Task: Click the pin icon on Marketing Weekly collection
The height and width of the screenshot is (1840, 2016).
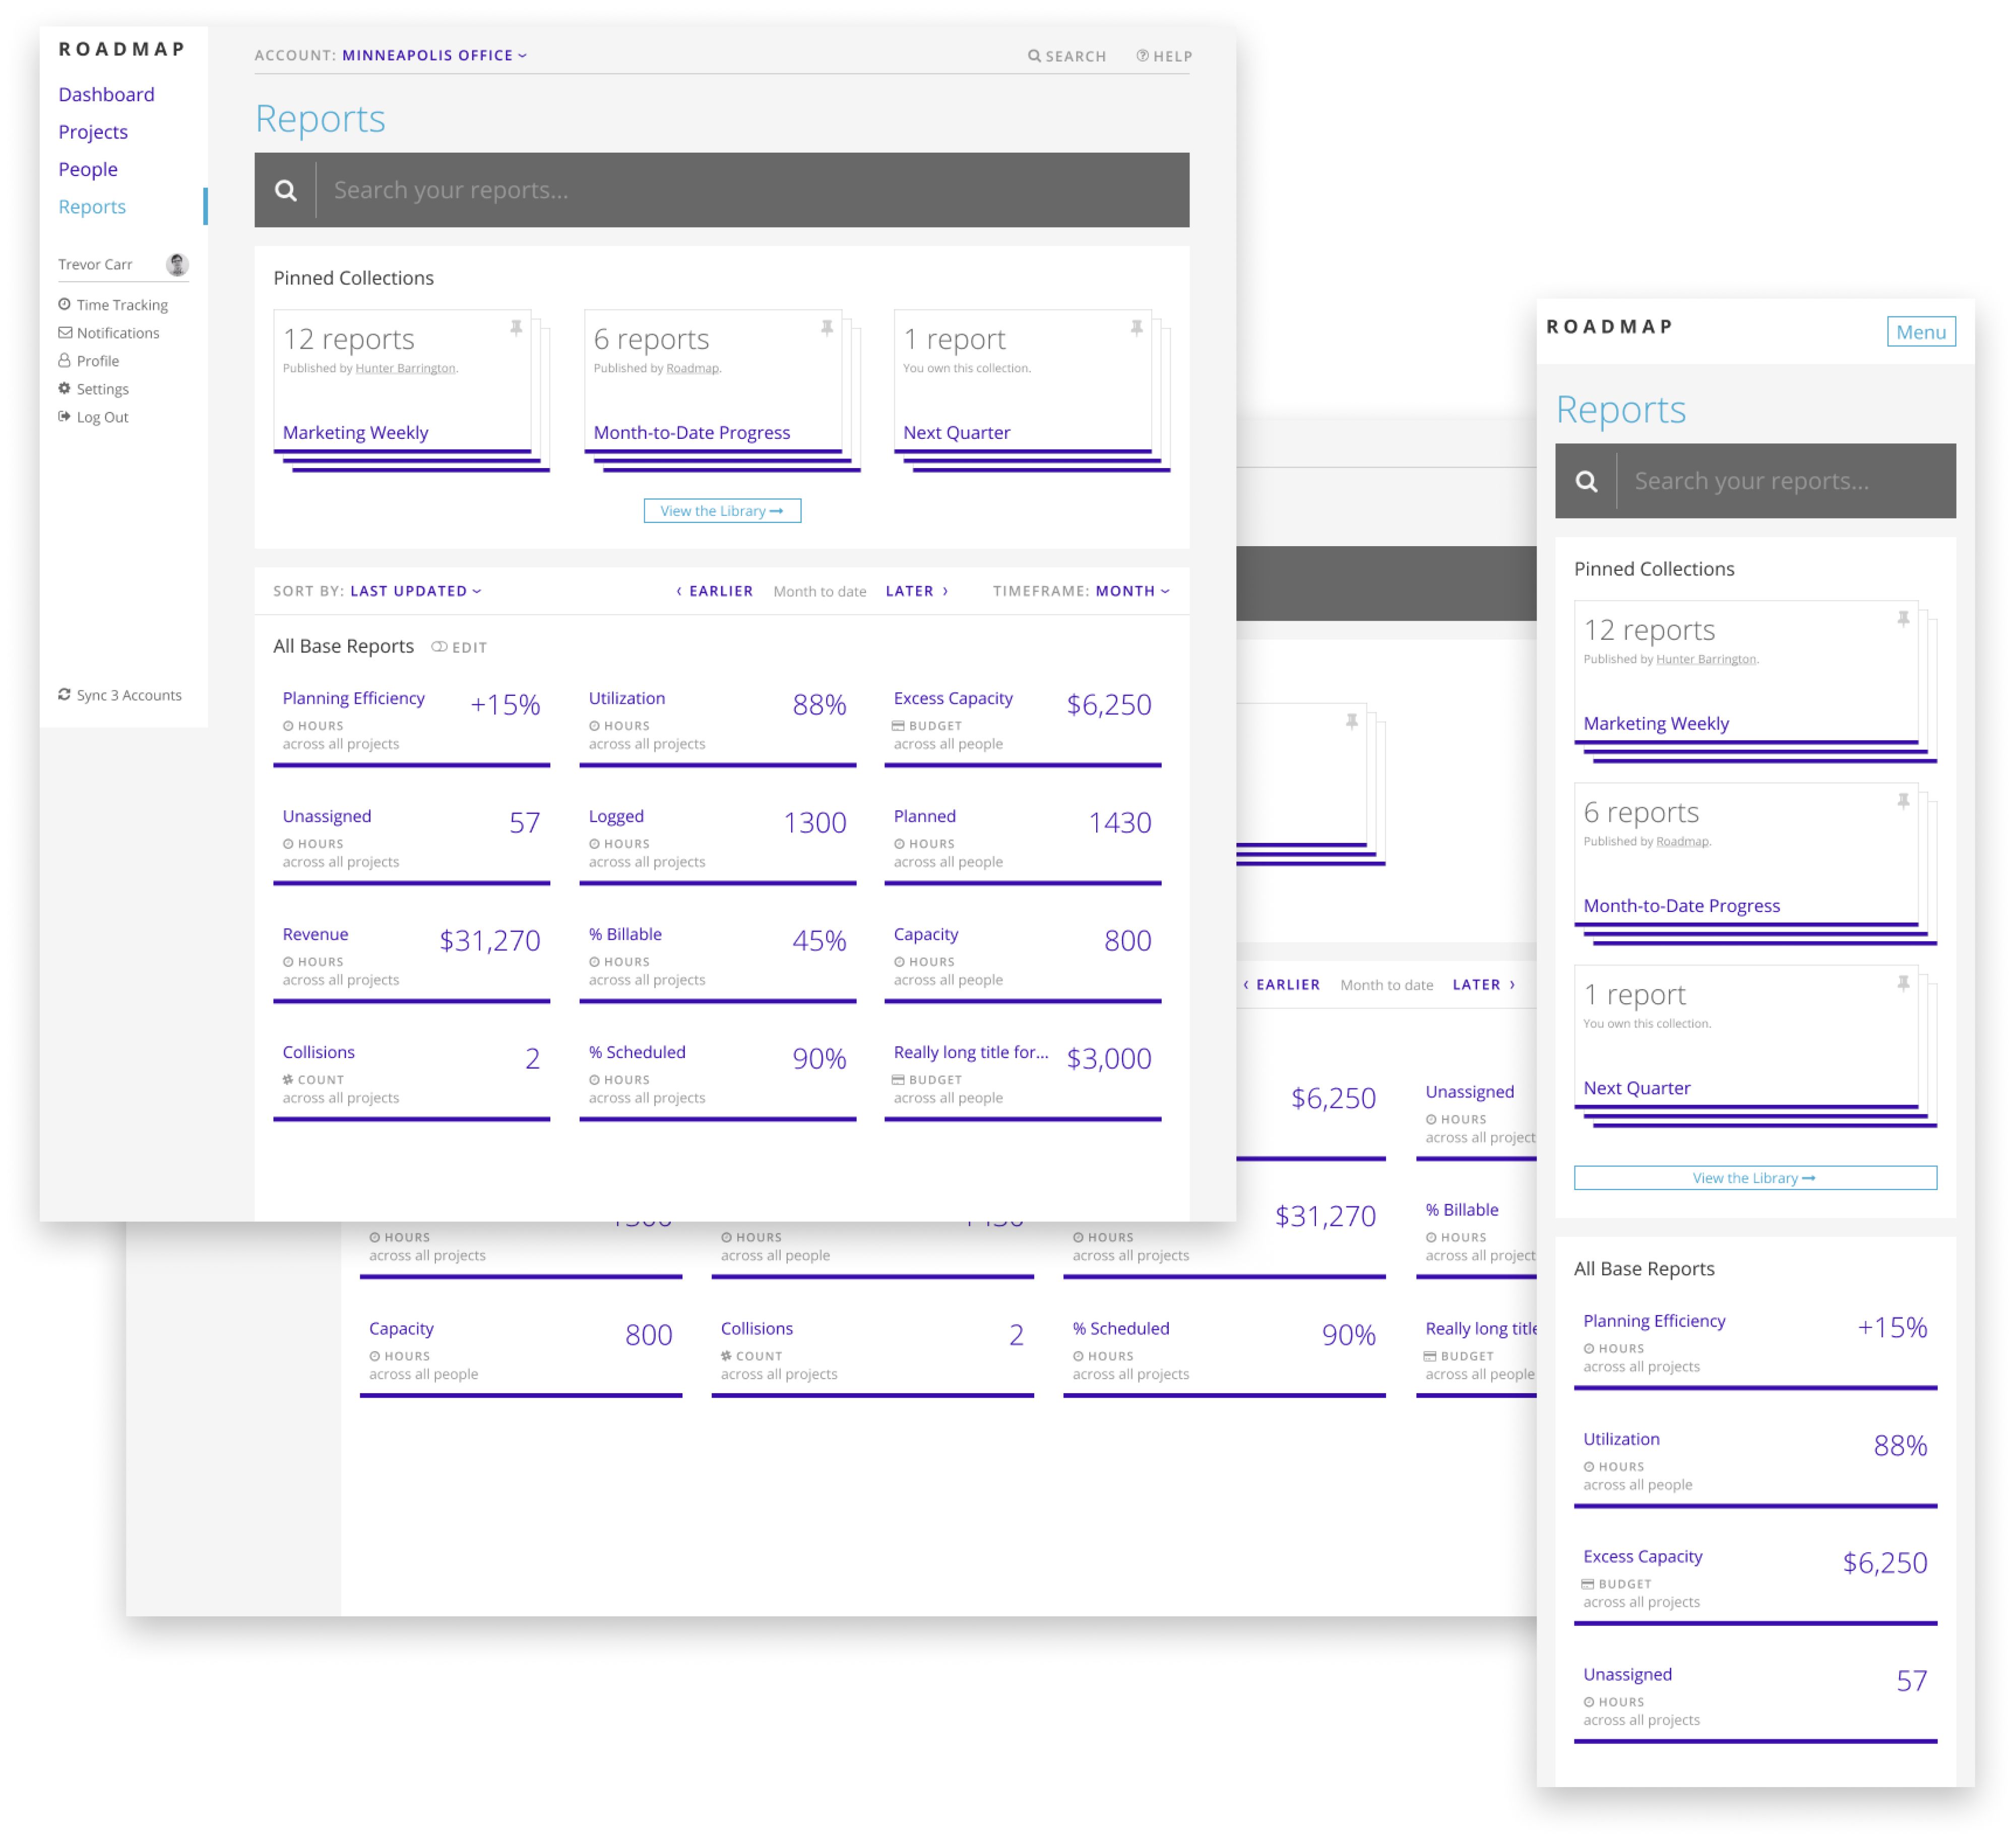Action: (x=516, y=328)
